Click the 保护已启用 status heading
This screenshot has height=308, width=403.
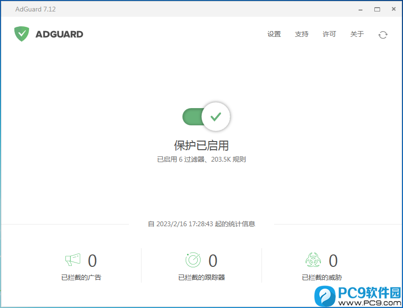coord(201,145)
